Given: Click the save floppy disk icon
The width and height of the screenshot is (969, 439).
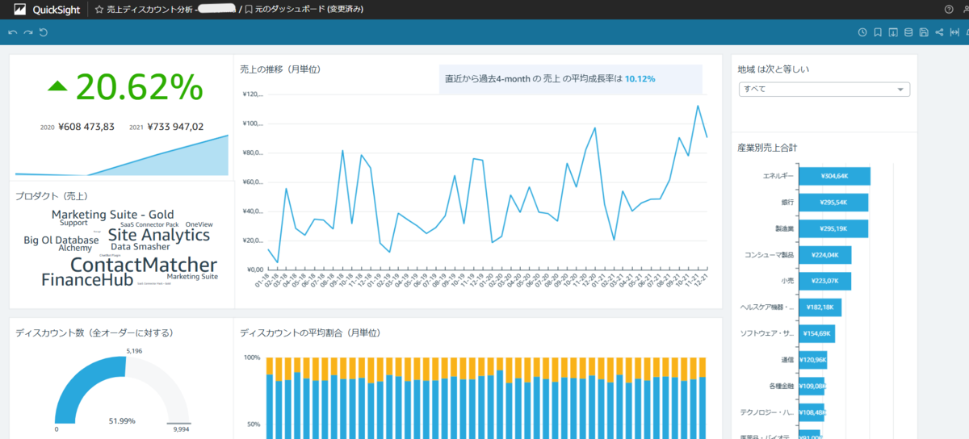Looking at the screenshot, I should click(924, 32).
